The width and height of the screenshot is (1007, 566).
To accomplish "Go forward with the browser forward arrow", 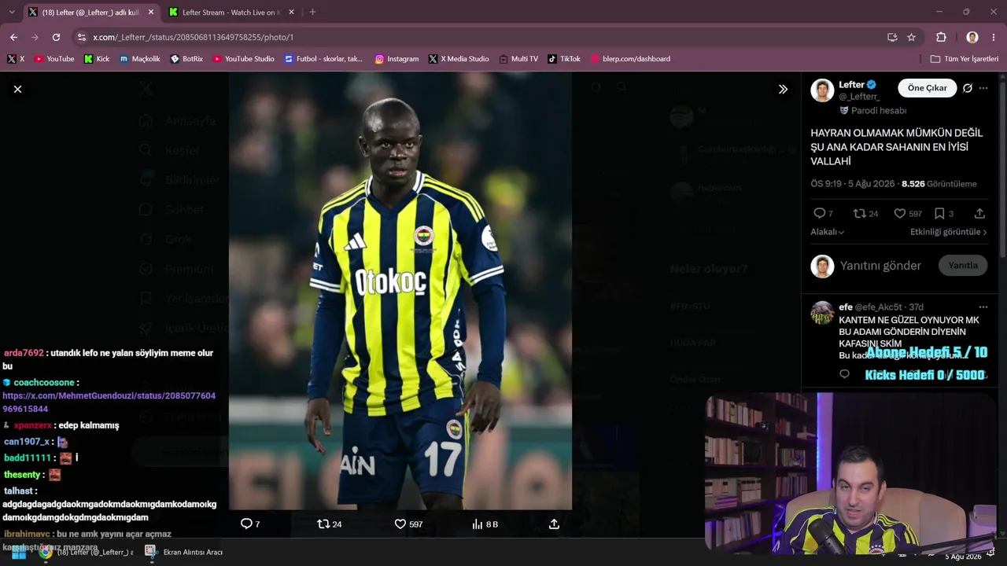I will [x=35, y=37].
